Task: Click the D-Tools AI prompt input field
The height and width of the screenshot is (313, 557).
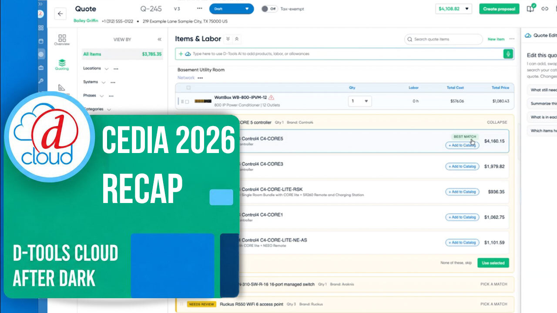Action: pyautogui.click(x=339, y=54)
